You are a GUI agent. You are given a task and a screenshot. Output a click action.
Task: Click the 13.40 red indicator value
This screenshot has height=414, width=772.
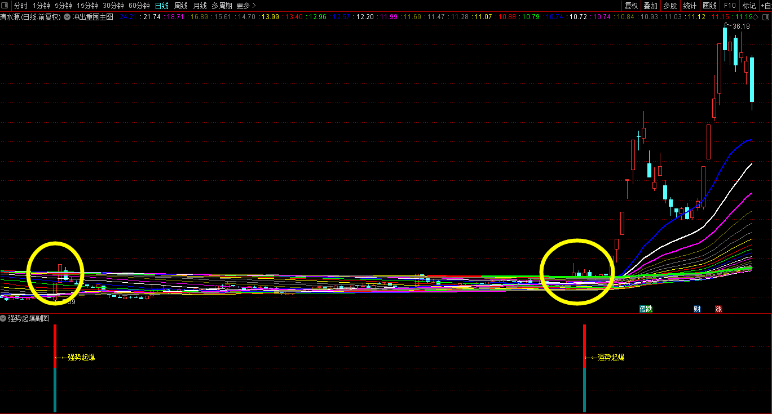(x=294, y=17)
